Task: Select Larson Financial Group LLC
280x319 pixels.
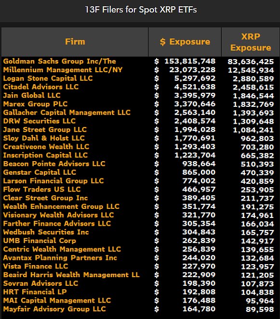Action: (x=53, y=181)
